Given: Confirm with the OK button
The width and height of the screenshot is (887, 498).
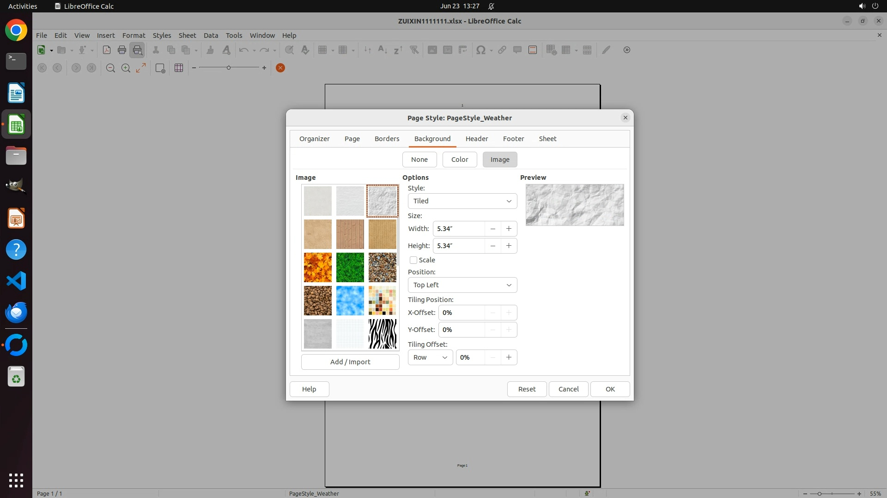Looking at the screenshot, I should (610, 389).
